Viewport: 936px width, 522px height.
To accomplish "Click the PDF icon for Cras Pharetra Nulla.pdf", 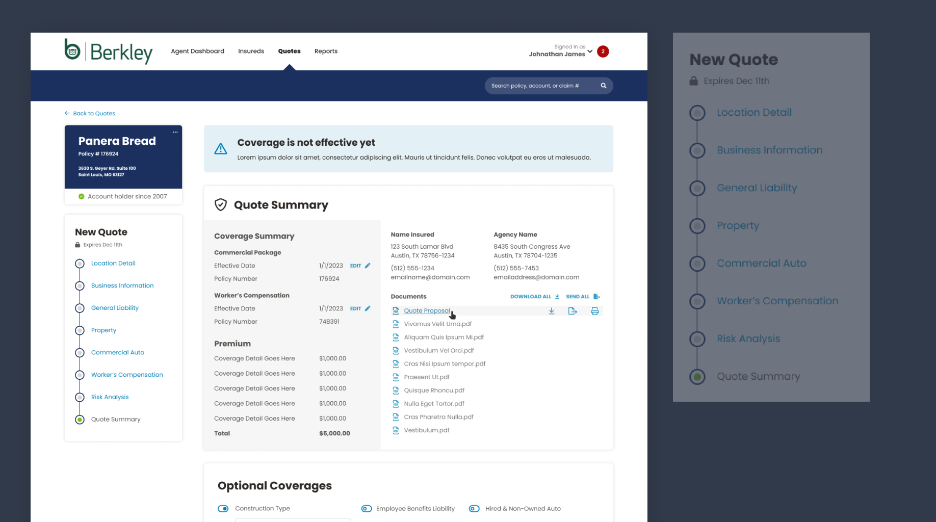I will click(x=396, y=417).
